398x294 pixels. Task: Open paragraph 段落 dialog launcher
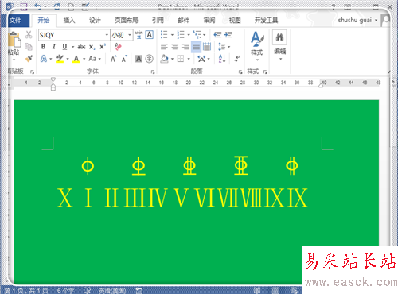[240, 72]
